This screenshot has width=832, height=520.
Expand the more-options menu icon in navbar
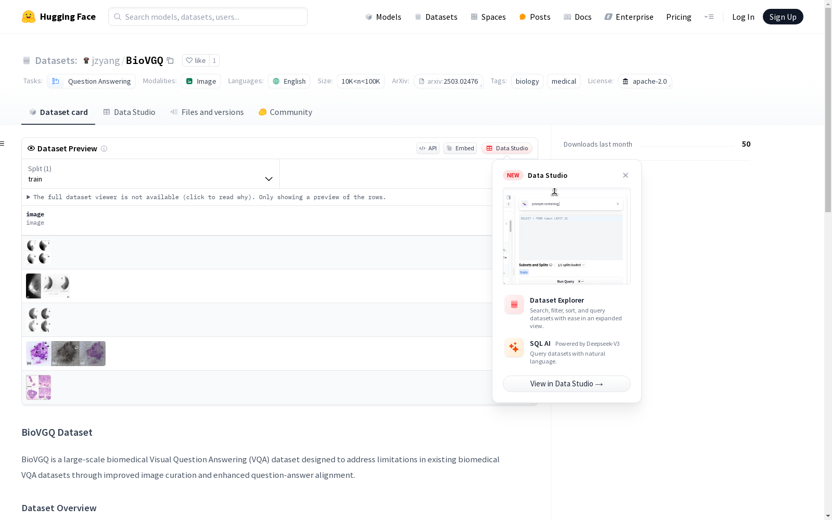click(x=709, y=17)
